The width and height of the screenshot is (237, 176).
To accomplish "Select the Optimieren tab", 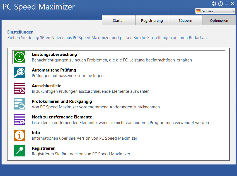I will [219, 20].
